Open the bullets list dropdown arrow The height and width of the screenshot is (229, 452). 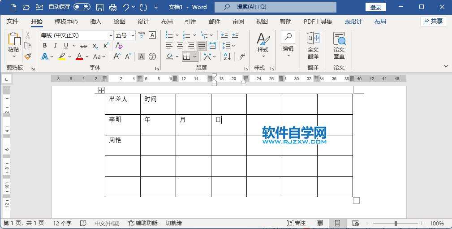click(177, 35)
